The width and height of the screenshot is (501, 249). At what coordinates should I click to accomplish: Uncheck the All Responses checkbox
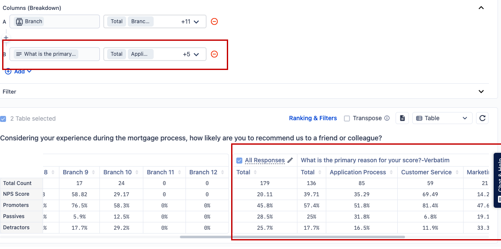(x=239, y=161)
